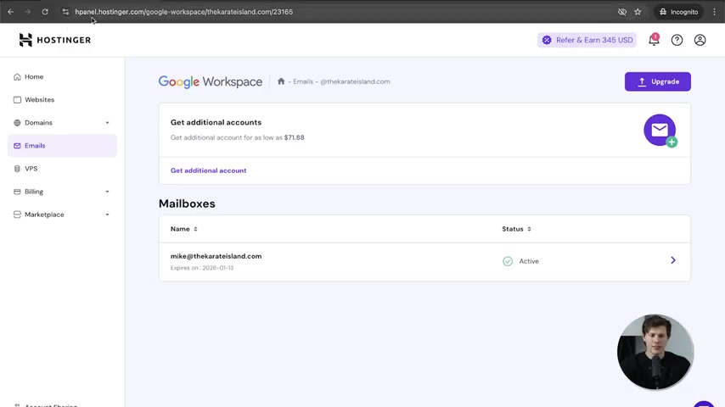Select Emails in sidebar
Screen dimensions: 725x407
point(62,146)
